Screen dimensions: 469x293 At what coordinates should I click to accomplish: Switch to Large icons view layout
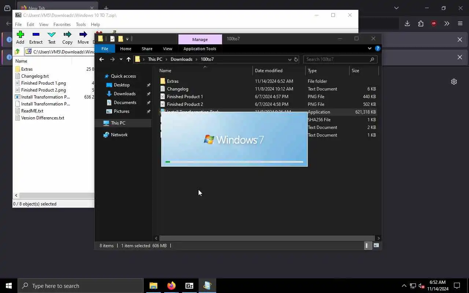coord(376,246)
